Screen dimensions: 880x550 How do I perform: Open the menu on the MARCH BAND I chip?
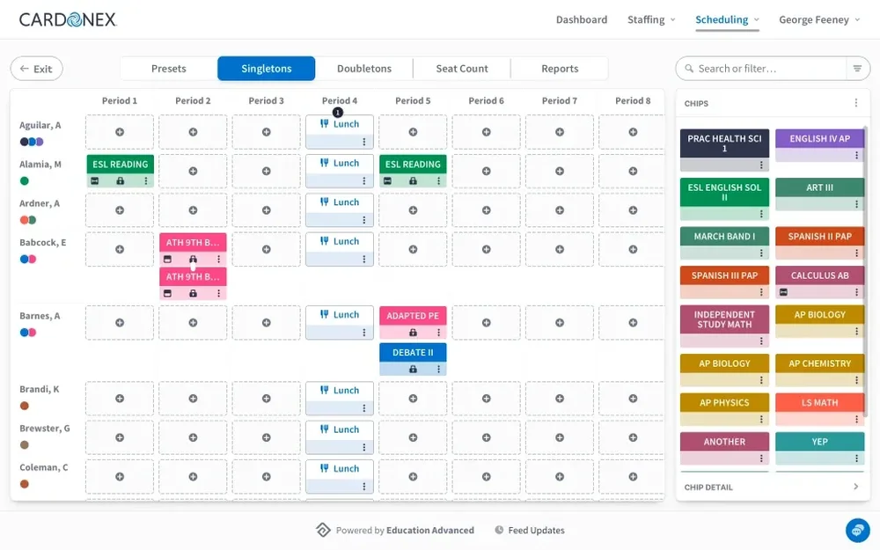761,253
